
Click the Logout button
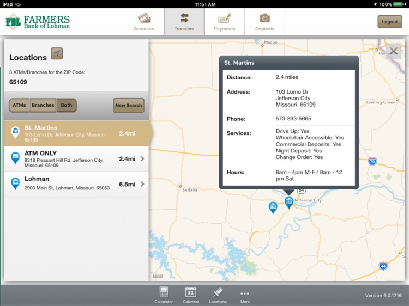click(x=390, y=22)
